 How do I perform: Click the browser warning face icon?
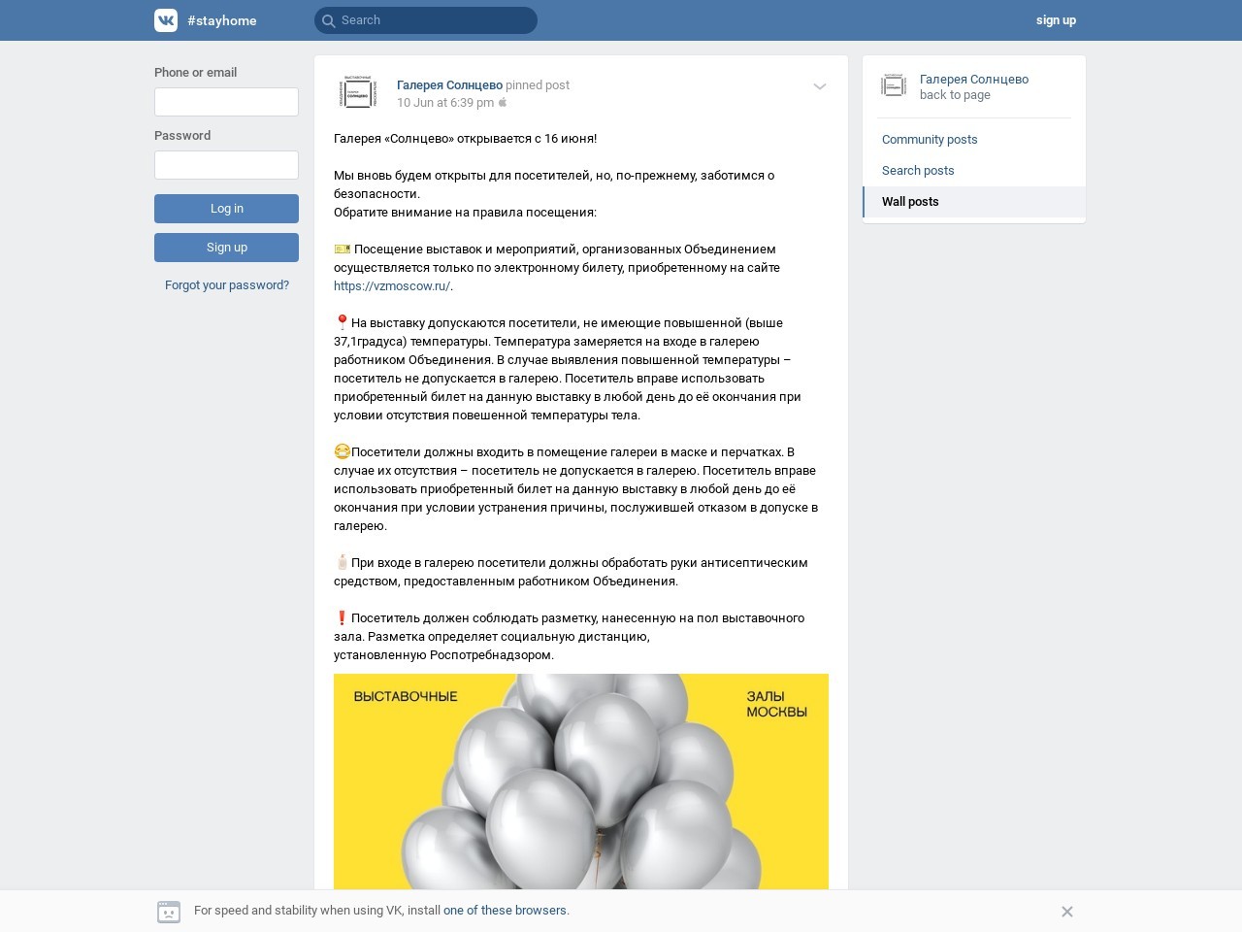(169, 912)
